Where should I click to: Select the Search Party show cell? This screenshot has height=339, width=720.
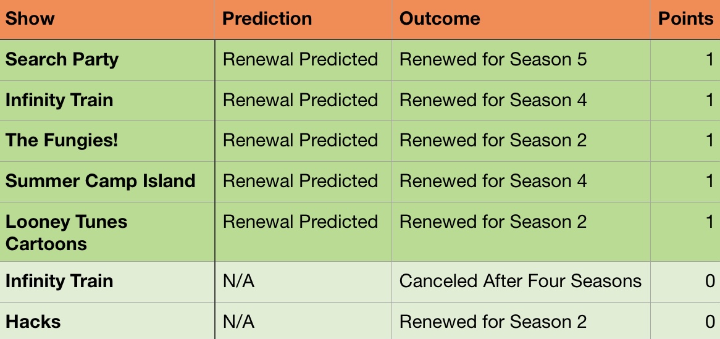pyautogui.click(x=62, y=59)
